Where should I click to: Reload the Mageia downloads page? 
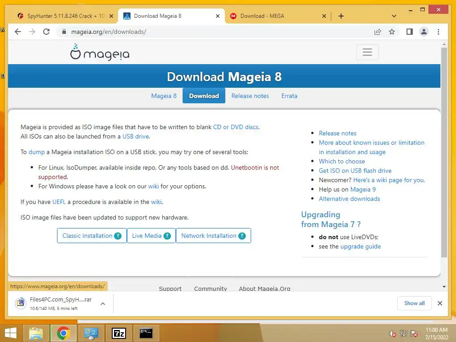click(46, 32)
